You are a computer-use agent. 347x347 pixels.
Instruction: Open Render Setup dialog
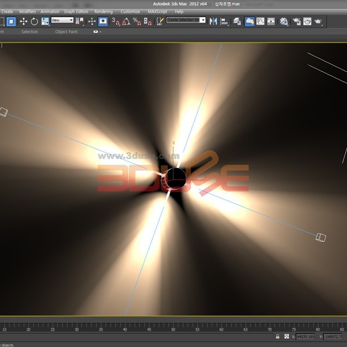(x=296, y=21)
